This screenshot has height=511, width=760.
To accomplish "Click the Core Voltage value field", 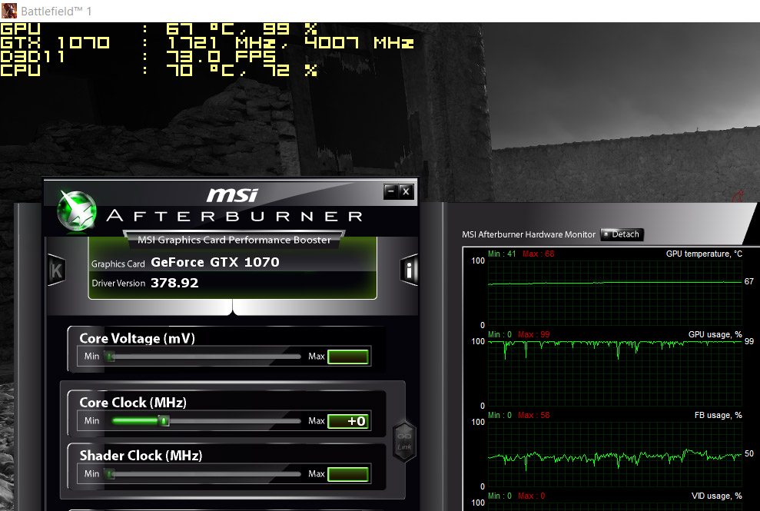I will pos(348,357).
